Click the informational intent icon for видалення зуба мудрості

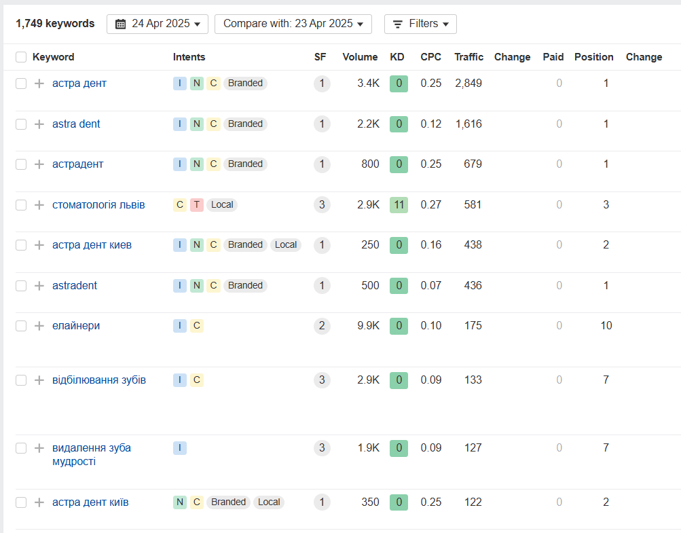pyautogui.click(x=180, y=448)
